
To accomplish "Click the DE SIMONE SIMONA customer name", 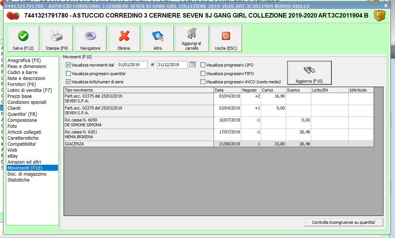I will pos(83,125).
